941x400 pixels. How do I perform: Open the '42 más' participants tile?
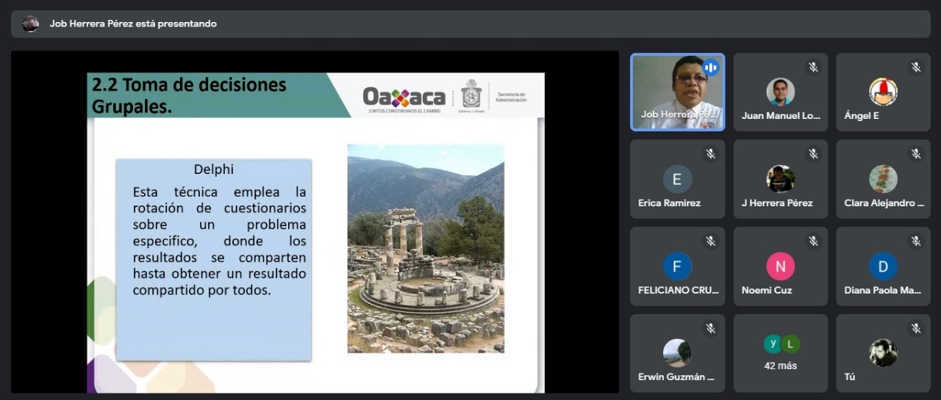pyautogui.click(x=780, y=353)
